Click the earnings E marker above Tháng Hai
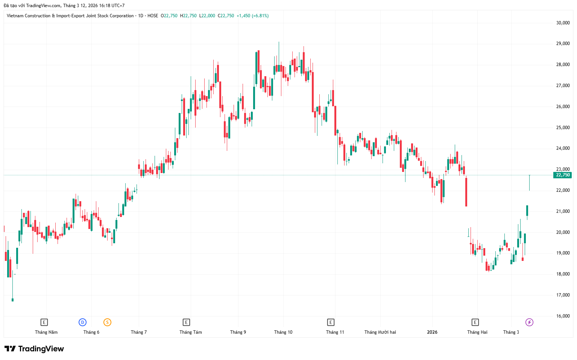The width and height of the screenshot is (577, 360). (x=475, y=322)
